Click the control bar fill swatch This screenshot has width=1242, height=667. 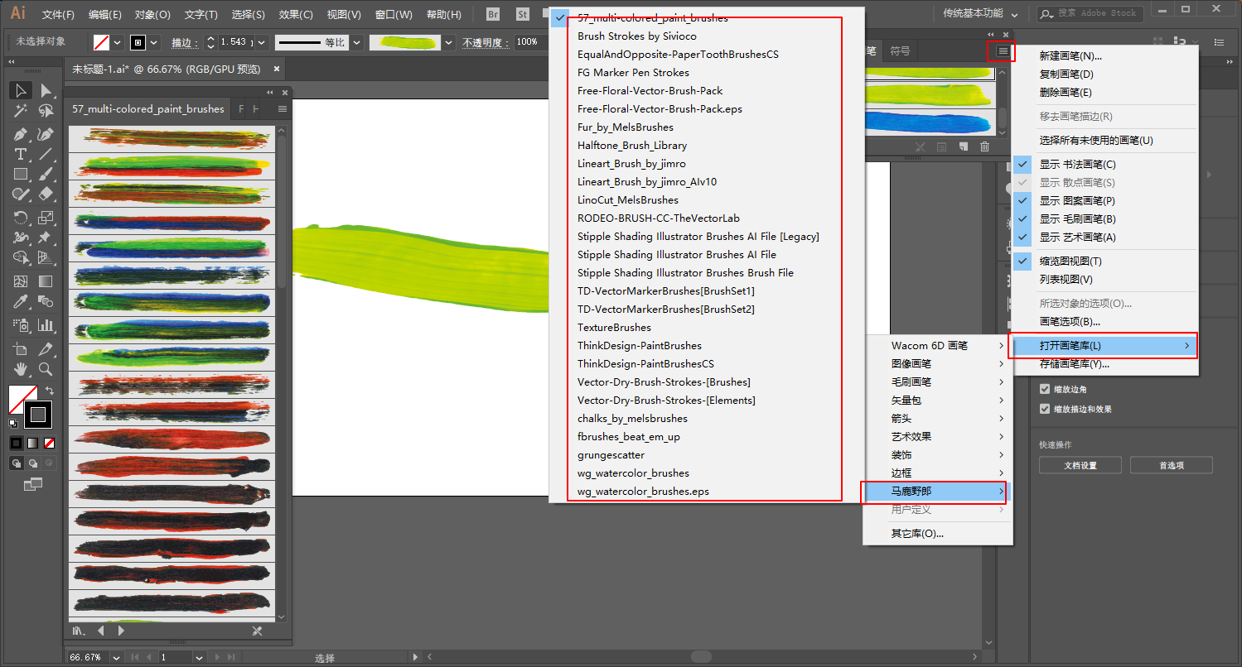[x=101, y=41]
